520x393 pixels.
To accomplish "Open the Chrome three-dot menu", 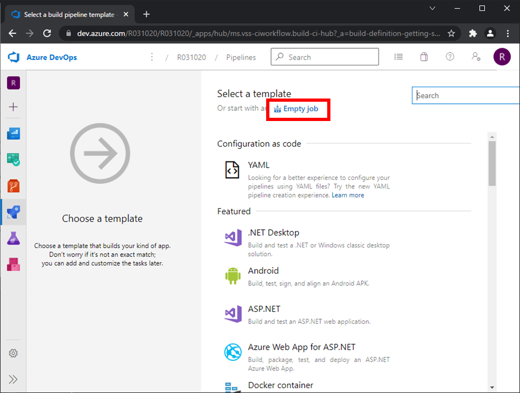I will tap(508, 33).
